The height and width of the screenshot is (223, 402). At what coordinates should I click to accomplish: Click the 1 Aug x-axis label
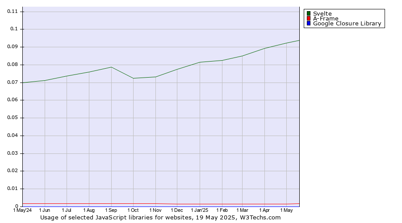pos(89,210)
